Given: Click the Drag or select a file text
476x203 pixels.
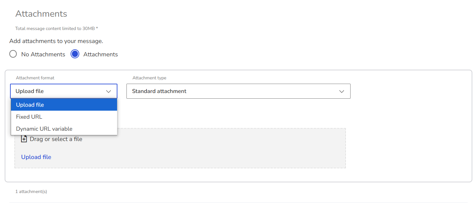Looking at the screenshot, I should point(56,139).
